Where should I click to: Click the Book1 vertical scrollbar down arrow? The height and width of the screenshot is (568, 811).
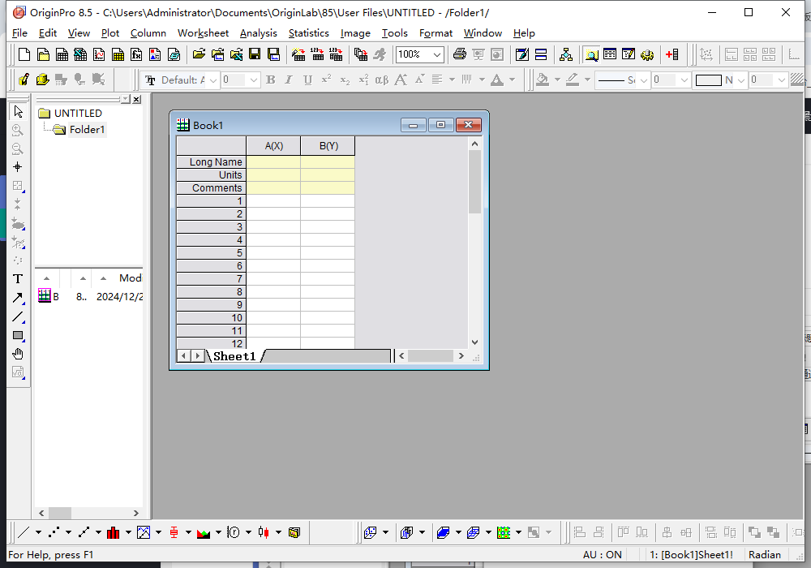click(x=474, y=342)
